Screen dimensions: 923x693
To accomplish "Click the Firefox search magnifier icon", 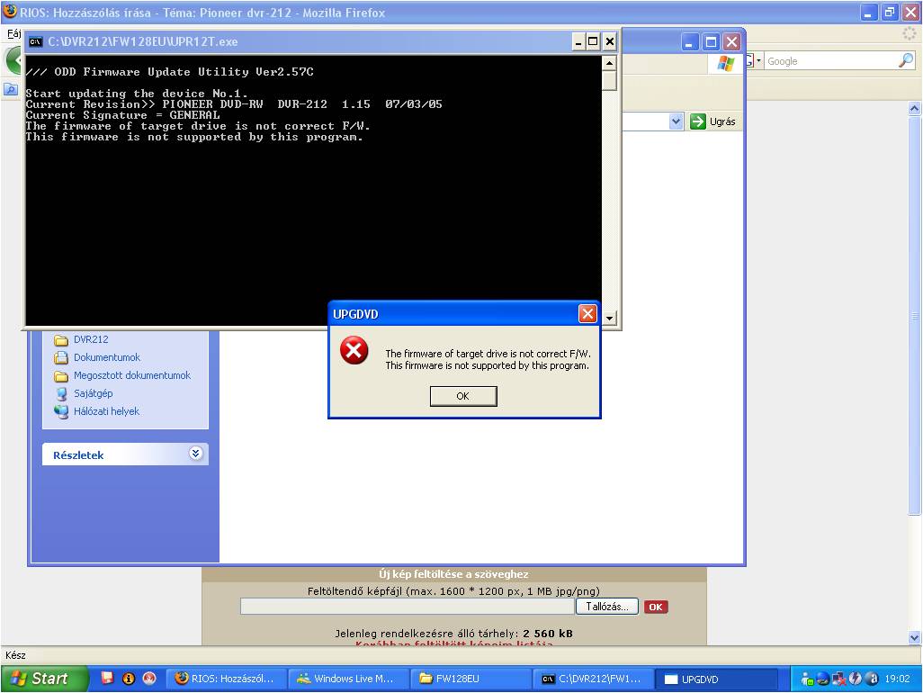I will pos(906,60).
